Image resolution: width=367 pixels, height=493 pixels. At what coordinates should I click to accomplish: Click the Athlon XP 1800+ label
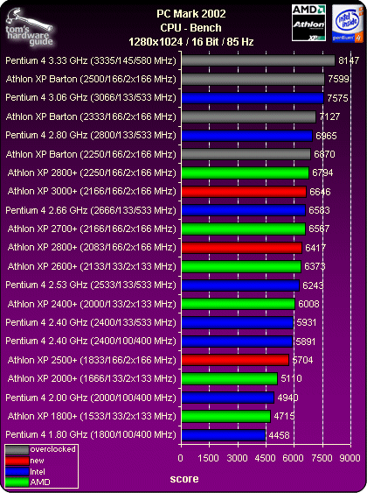(x=92, y=416)
